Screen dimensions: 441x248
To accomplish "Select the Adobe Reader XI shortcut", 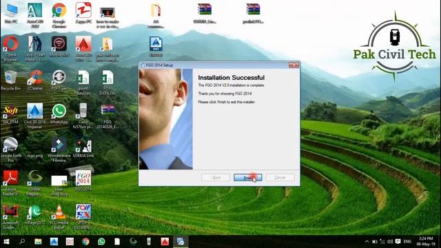I will pyautogui.click(x=11, y=183).
